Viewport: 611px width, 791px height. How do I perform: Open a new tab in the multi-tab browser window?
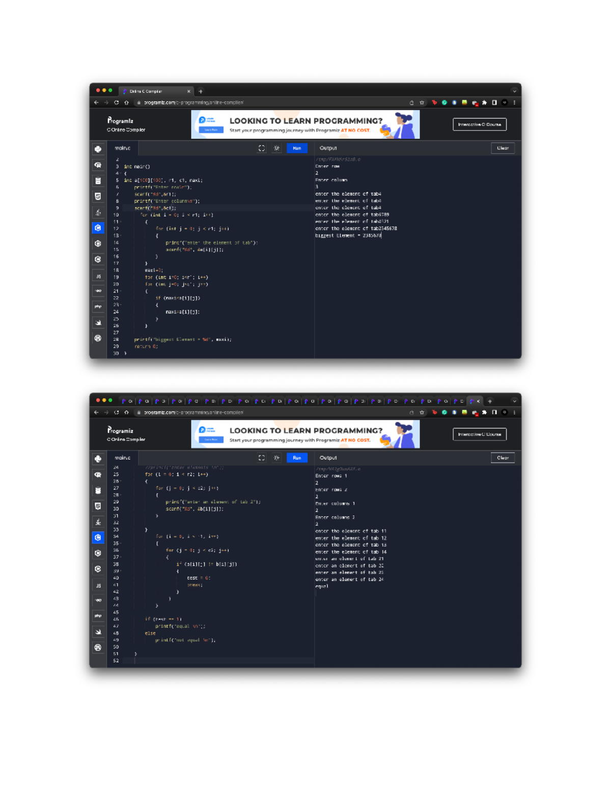[490, 401]
